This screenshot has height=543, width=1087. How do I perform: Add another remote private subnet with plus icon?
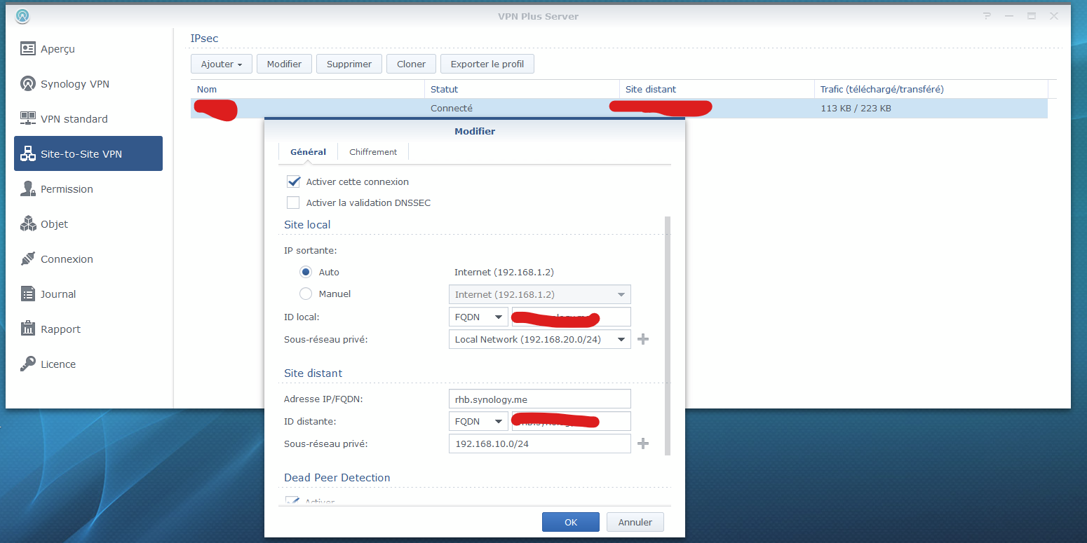tap(643, 444)
